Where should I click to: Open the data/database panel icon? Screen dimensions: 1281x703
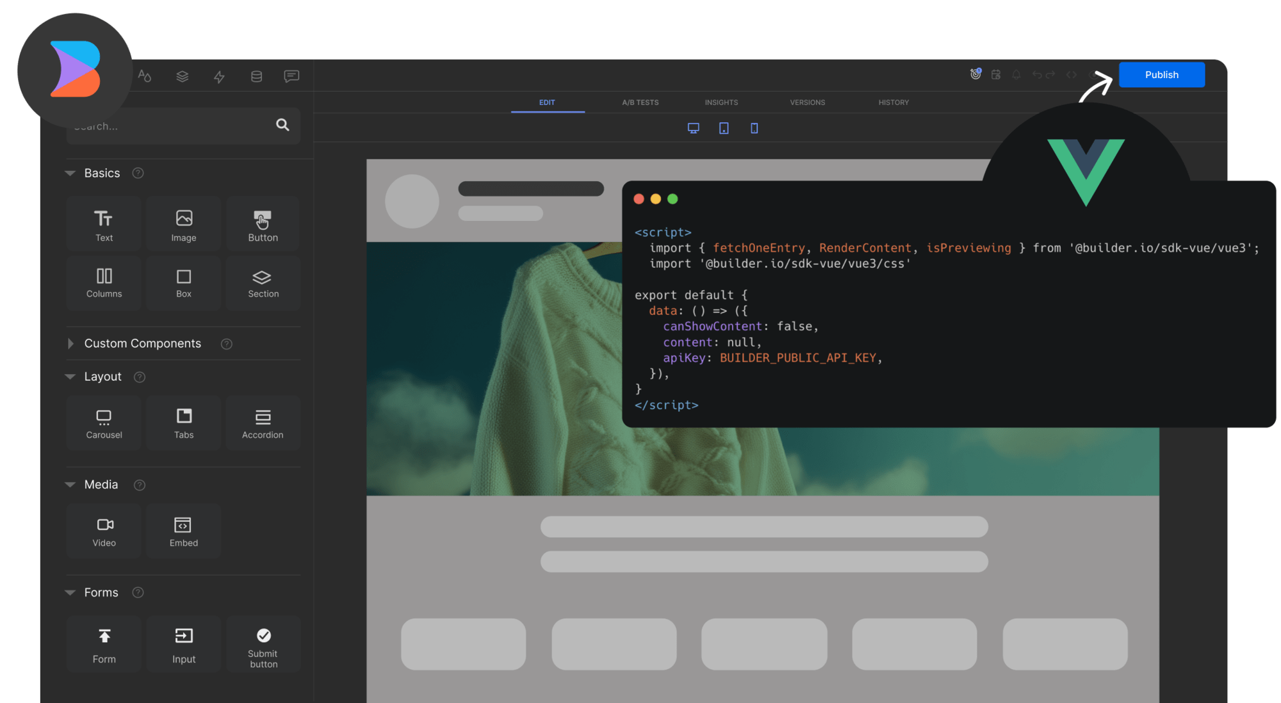(256, 76)
